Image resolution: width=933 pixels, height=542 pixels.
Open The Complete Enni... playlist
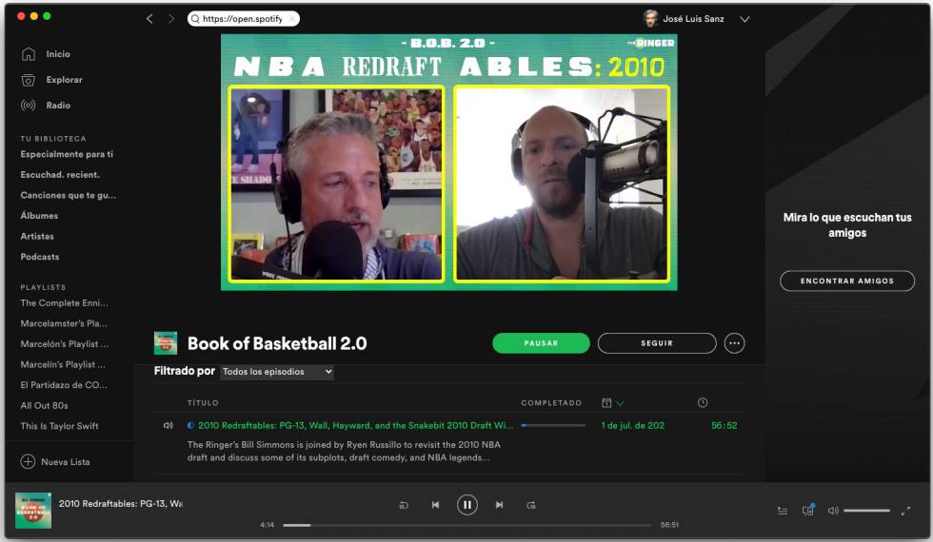(65, 303)
